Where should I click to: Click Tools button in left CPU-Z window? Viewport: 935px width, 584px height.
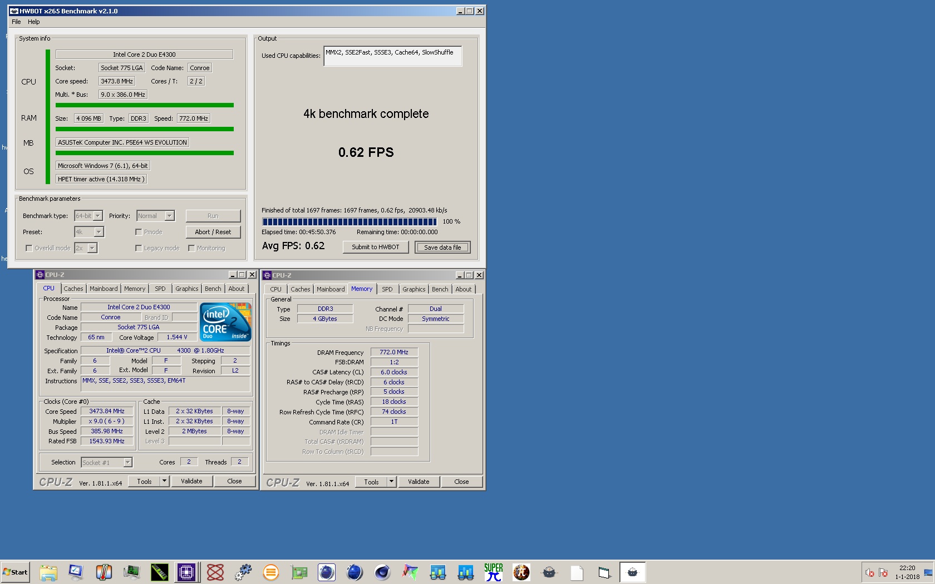(x=144, y=481)
